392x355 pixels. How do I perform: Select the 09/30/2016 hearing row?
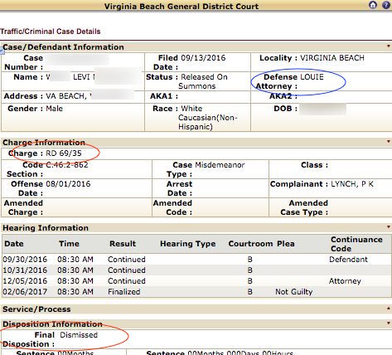click(x=196, y=260)
